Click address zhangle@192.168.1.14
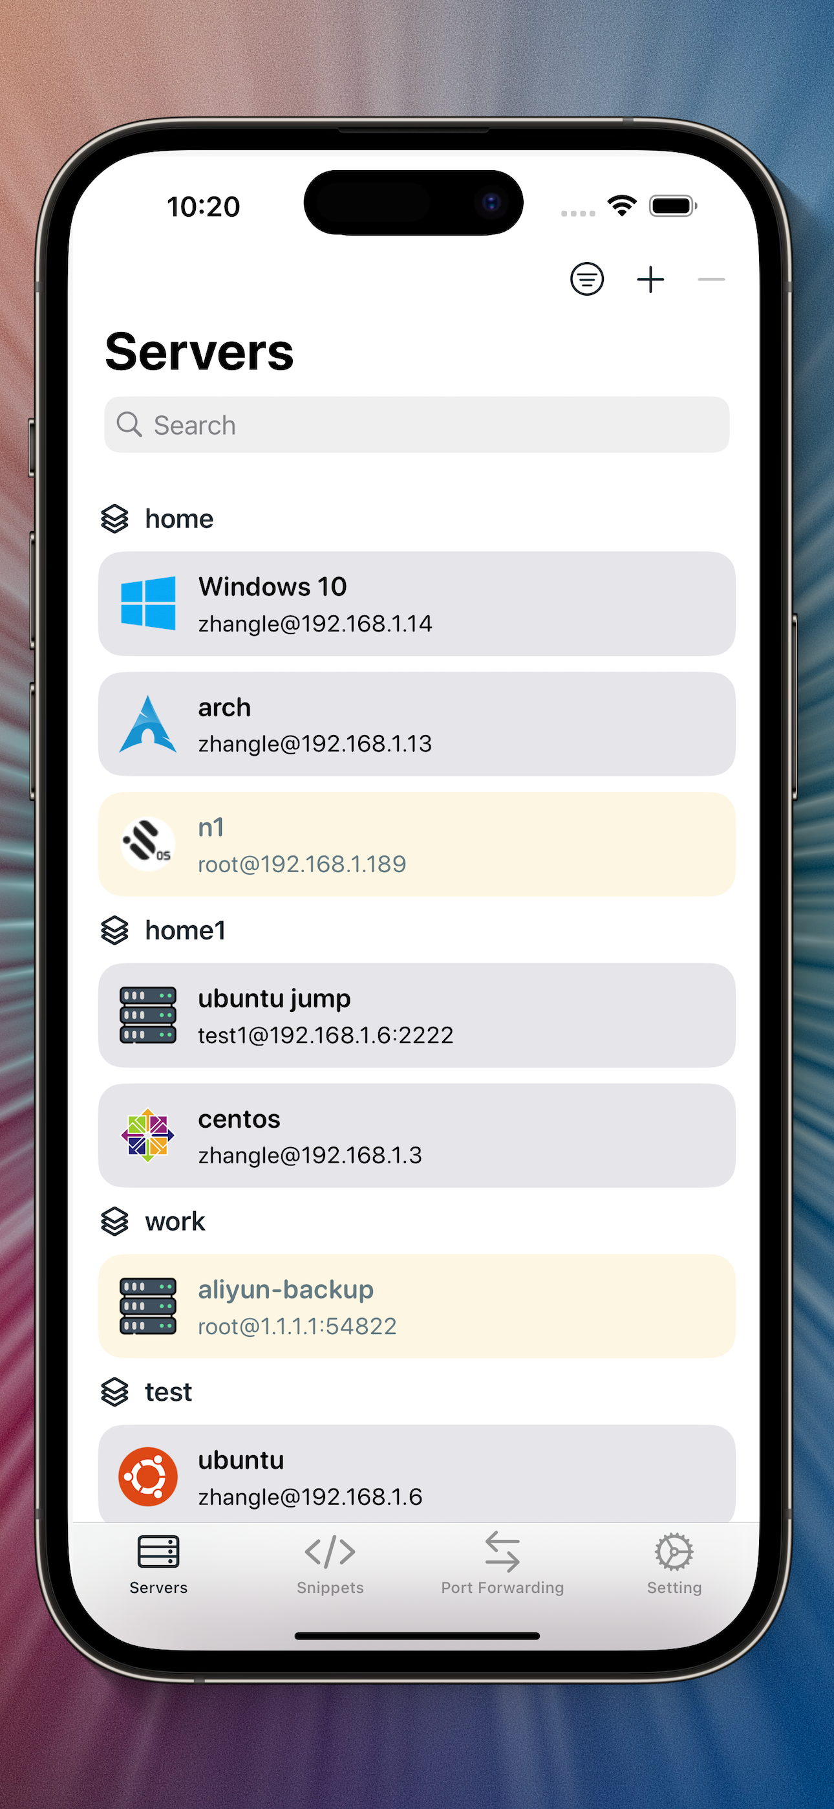 (x=315, y=624)
